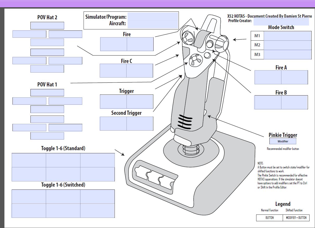Click the Pinkie Trigger Modifier field
Image resolution: width=315 pixels, height=228 pixels.
tap(283, 141)
